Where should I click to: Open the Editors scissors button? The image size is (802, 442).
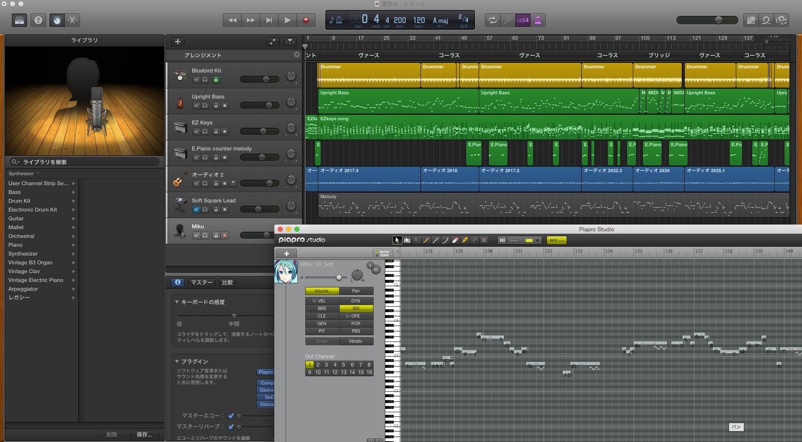click(72, 20)
